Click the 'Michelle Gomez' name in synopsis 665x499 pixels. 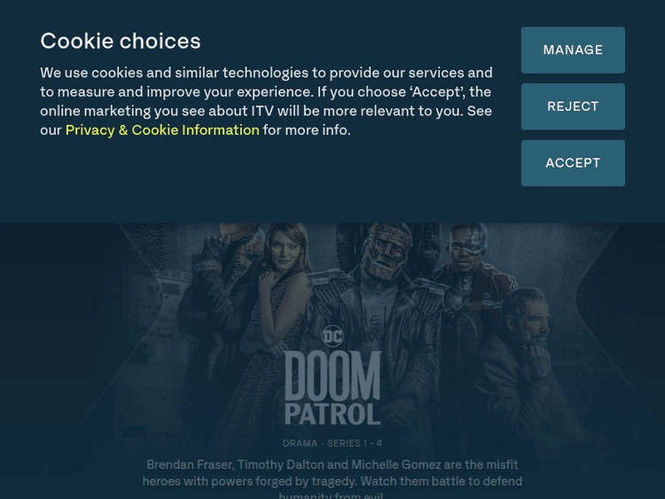396,464
